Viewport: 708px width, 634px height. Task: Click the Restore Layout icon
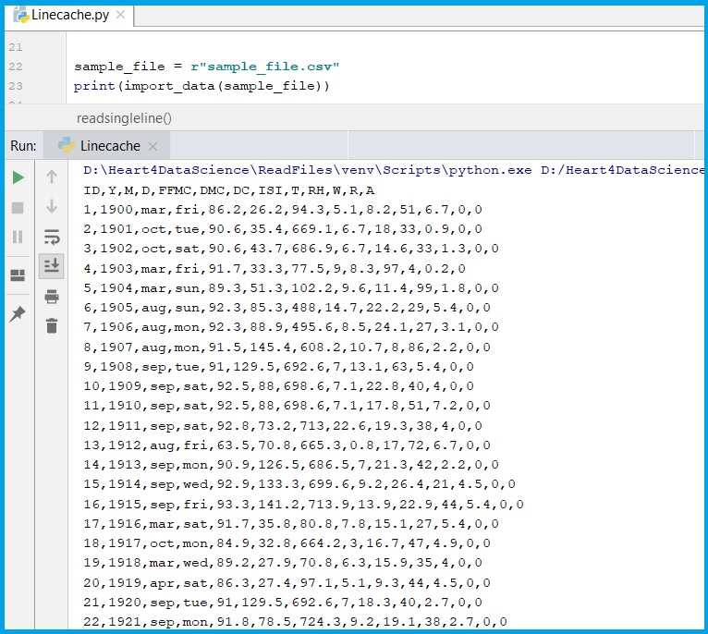click(x=18, y=275)
